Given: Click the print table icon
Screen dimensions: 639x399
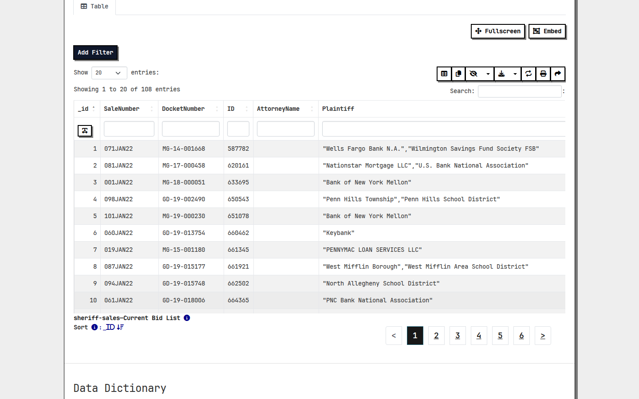Looking at the screenshot, I should coord(543,74).
